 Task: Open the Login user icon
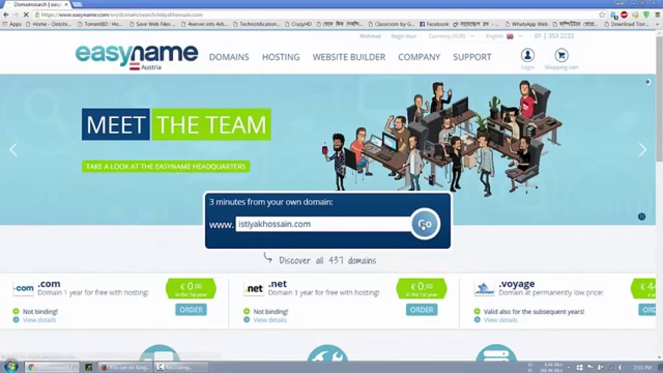coord(528,55)
